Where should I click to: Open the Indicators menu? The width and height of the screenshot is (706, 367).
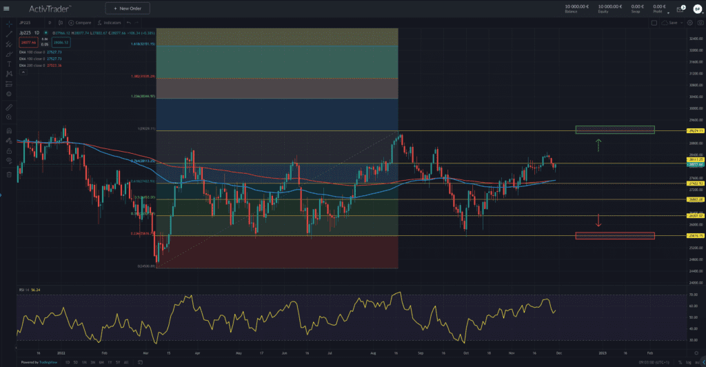click(109, 23)
